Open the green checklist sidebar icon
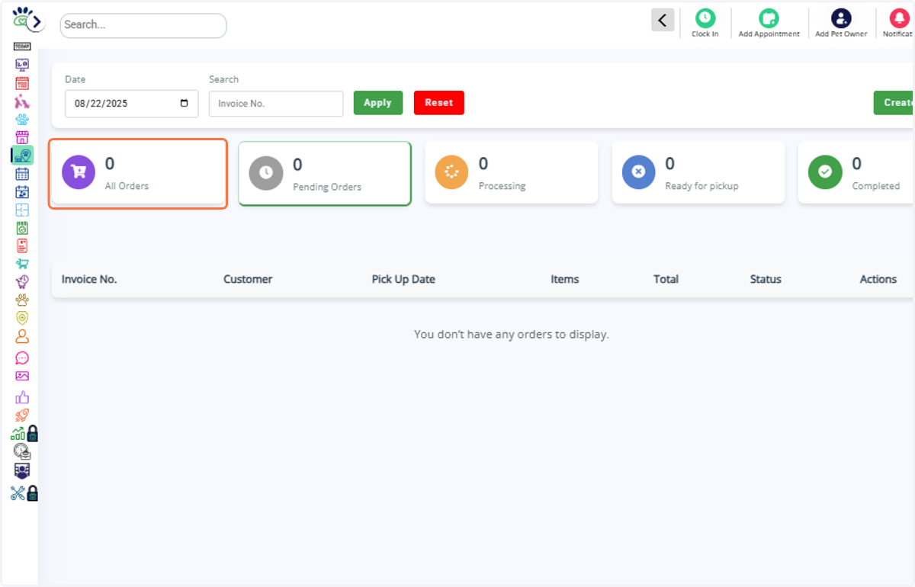915x587 pixels. pyautogui.click(x=22, y=228)
